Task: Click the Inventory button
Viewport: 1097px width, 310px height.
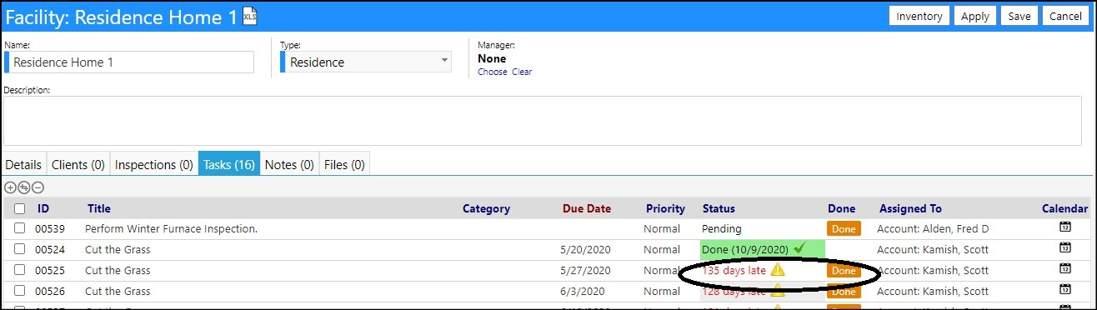Action: point(919,16)
